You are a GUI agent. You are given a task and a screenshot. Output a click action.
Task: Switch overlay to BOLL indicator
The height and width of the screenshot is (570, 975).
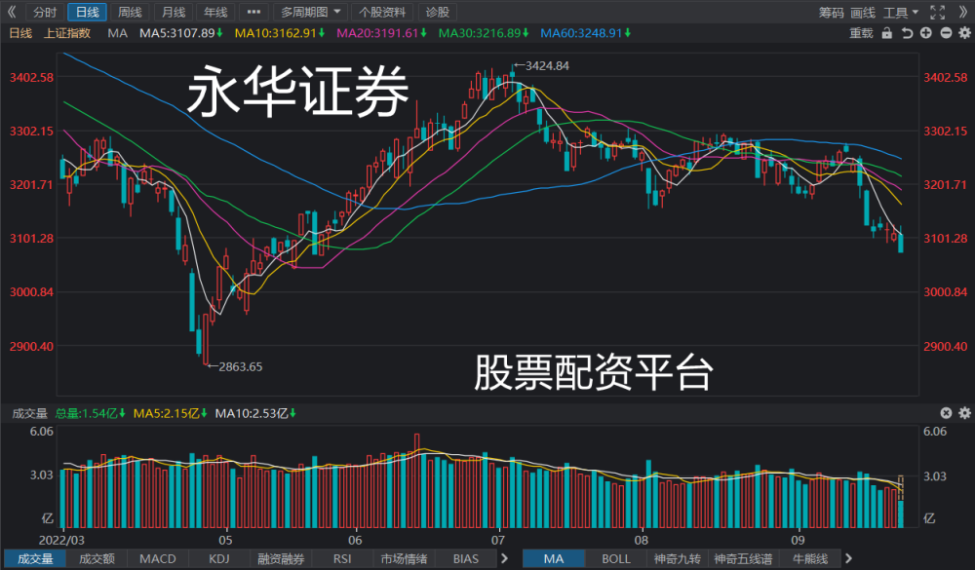(x=615, y=559)
